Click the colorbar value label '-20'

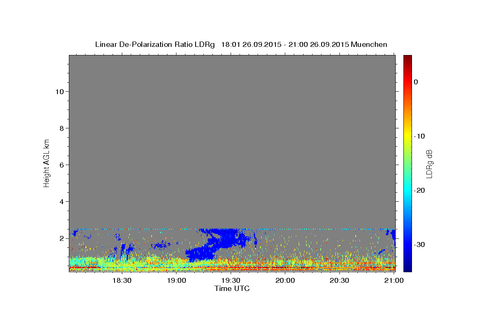419,190
